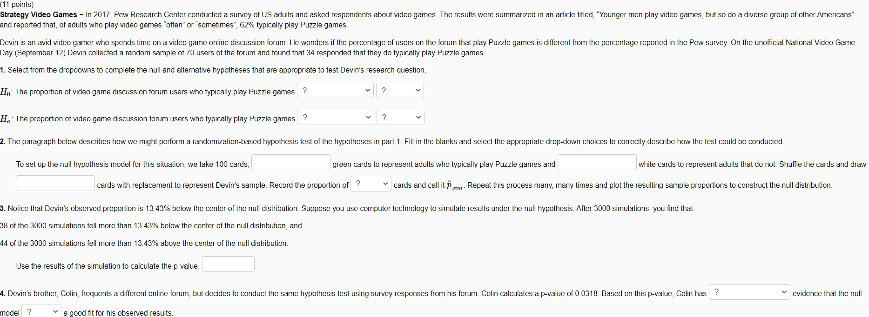The width and height of the screenshot is (869, 317).
Task: Click the white cards count input box
Action: click(597, 162)
